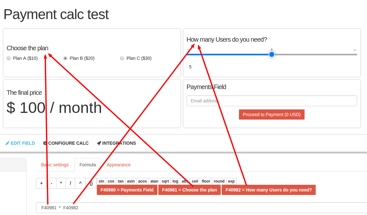Open the Integrations section
The height and width of the screenshot is (215, 367).
[x=116, y=143]
